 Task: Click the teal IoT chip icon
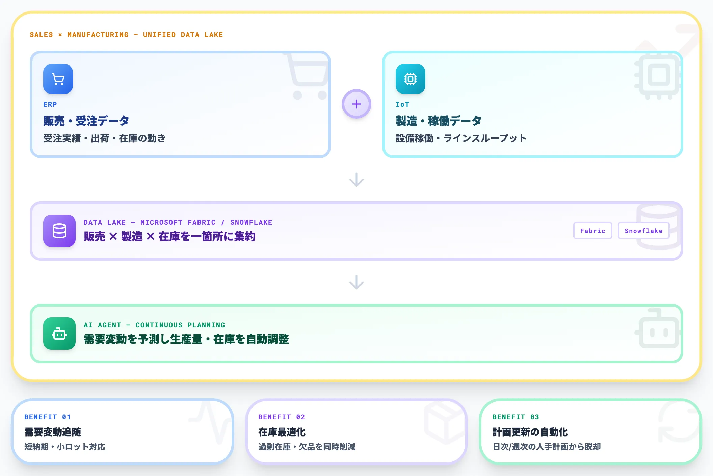(410, 79)
